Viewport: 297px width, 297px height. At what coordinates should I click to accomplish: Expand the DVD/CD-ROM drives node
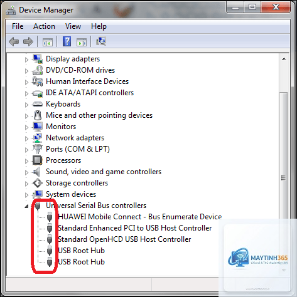(x=26, y=71)
